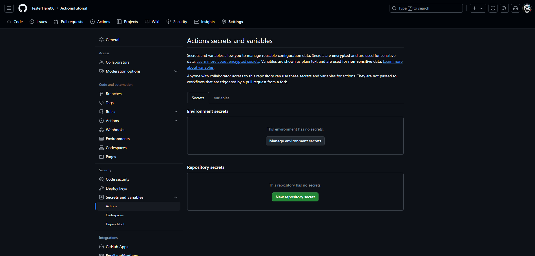
Task: Open Branches settings text
Action: click(x=114, y=94)
